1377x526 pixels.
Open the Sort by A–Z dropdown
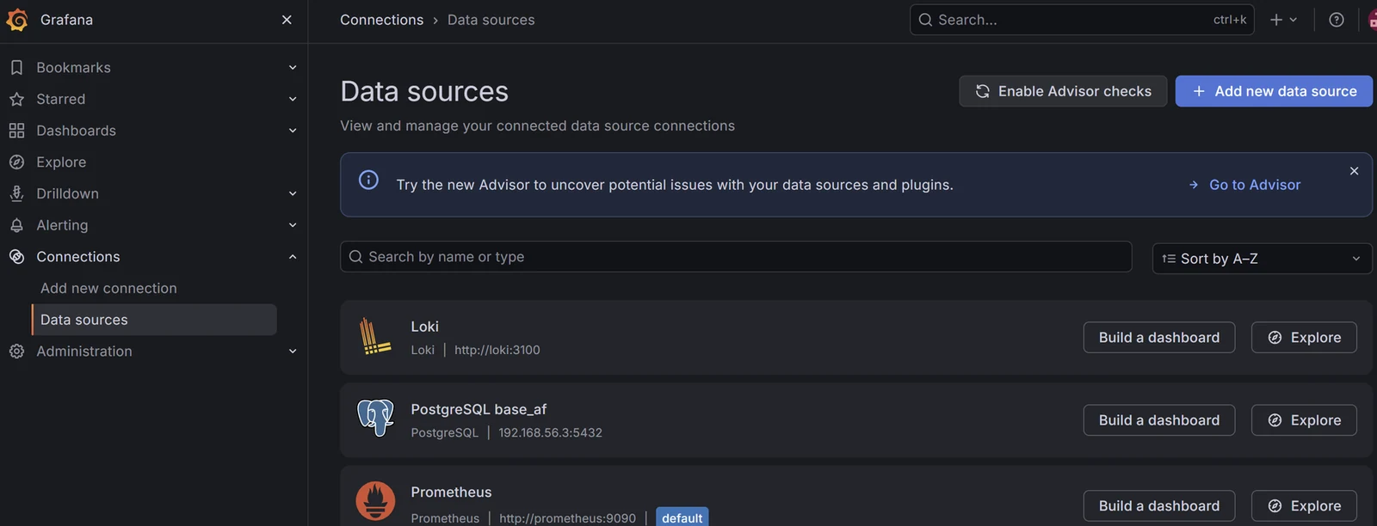pos(1262,259)
